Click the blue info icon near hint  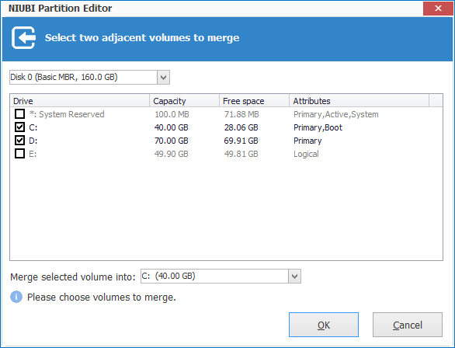(16, 297)
